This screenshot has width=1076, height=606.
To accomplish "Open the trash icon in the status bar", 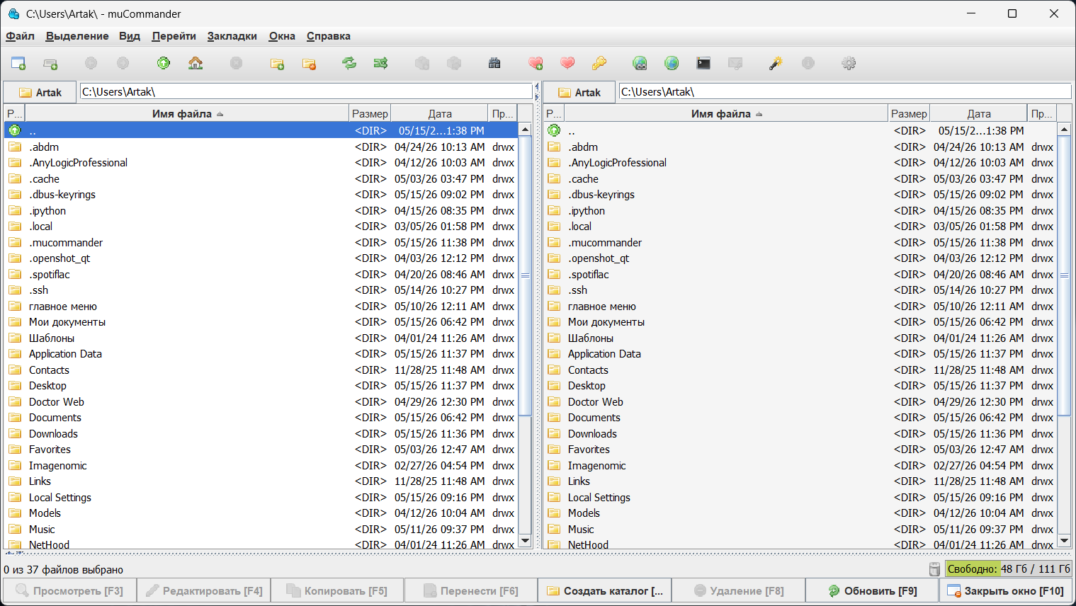I will coord(934,569).
